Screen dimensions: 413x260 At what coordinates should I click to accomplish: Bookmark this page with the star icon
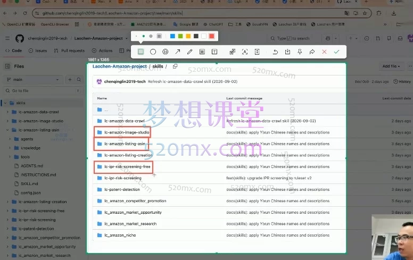pos(365,13)
